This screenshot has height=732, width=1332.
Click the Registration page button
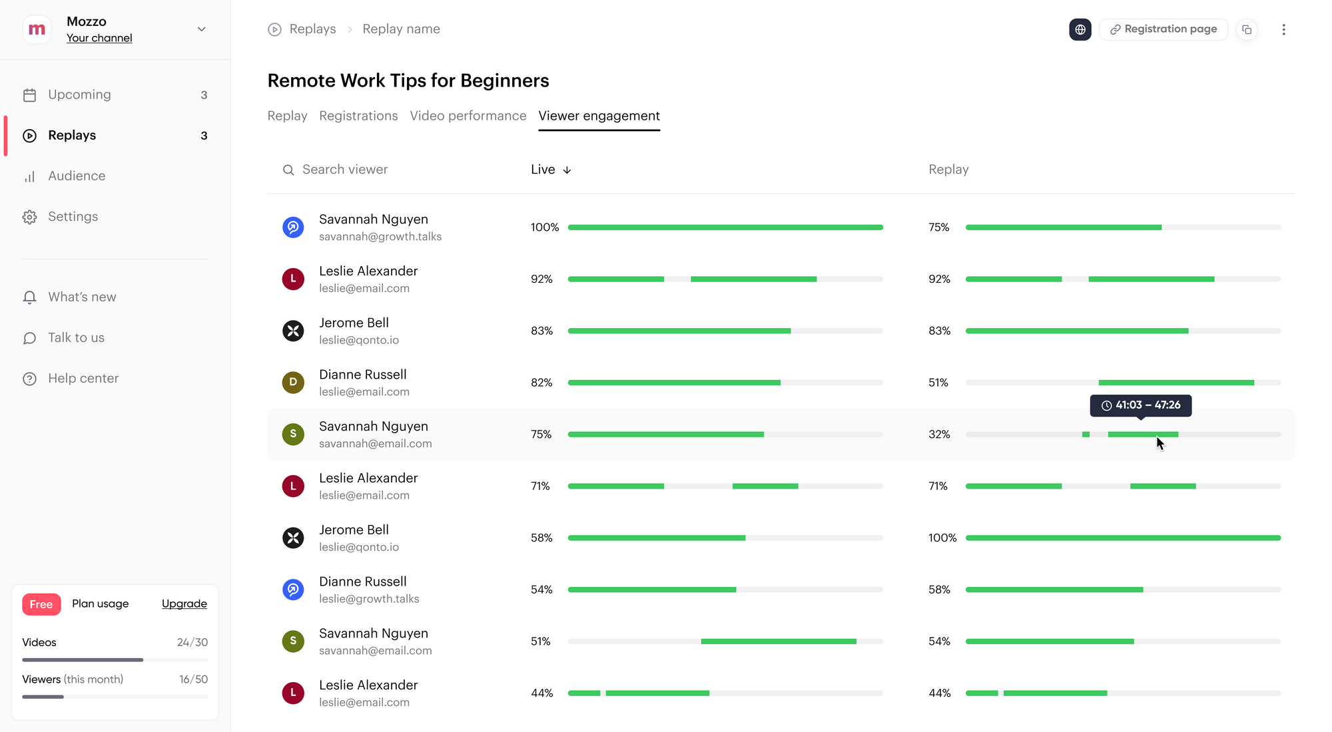coord(1163,29)
